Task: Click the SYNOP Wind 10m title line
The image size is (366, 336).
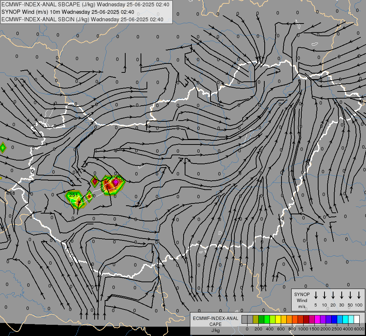Action: (x=68, y=12)
